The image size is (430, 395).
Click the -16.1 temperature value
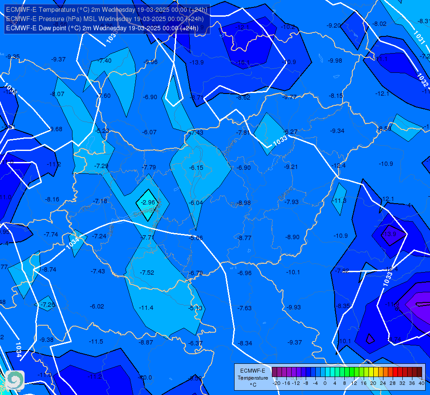click(x=243, y=62)
